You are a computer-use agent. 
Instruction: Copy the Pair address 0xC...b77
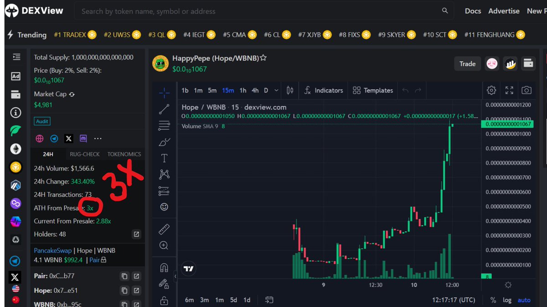click(124, 276)
